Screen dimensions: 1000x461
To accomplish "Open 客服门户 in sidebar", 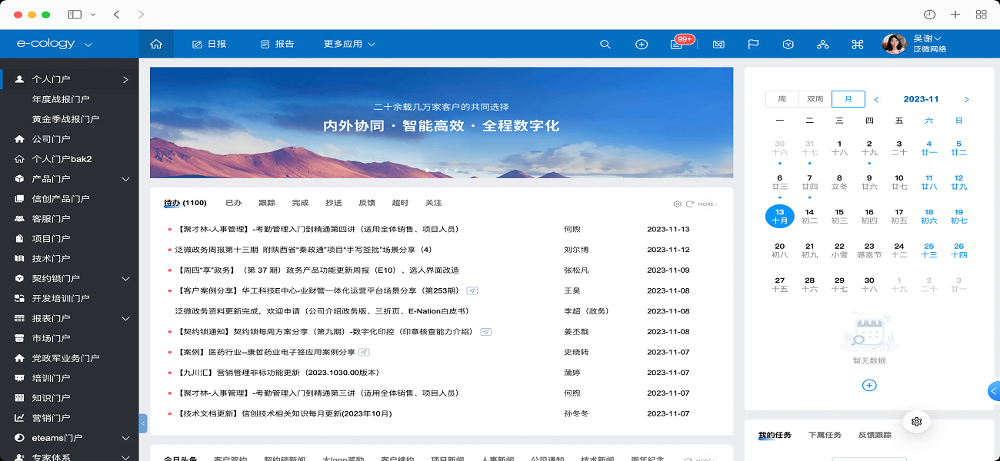I will tap(51, 219).
